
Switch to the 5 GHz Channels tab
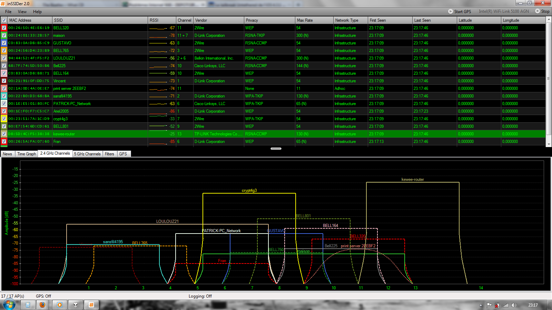87,154
